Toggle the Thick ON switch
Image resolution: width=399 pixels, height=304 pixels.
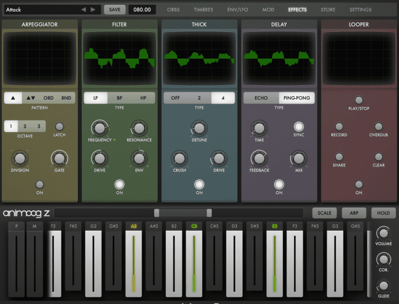click(199, 184)
